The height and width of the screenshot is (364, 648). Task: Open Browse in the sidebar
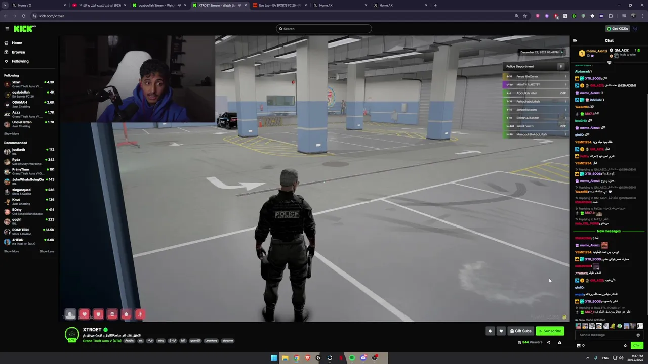tap(18, 52)
